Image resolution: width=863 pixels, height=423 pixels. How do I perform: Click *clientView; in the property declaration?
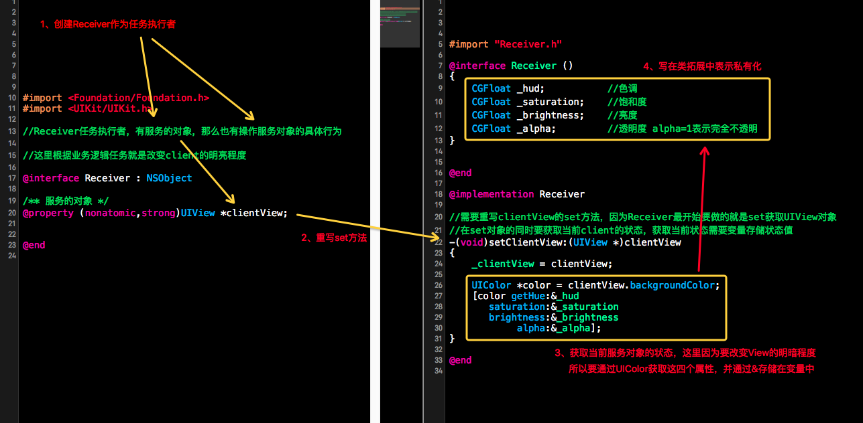click(253, 213)
